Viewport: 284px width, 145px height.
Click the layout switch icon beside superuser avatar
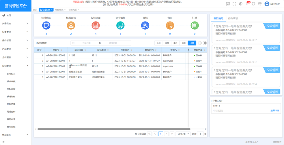260,4
